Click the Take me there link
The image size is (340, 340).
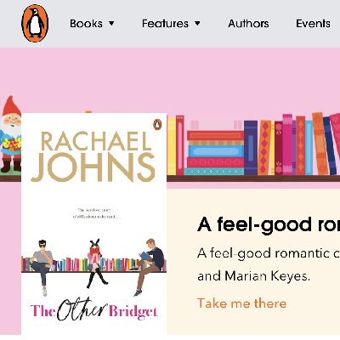[241, 303]
